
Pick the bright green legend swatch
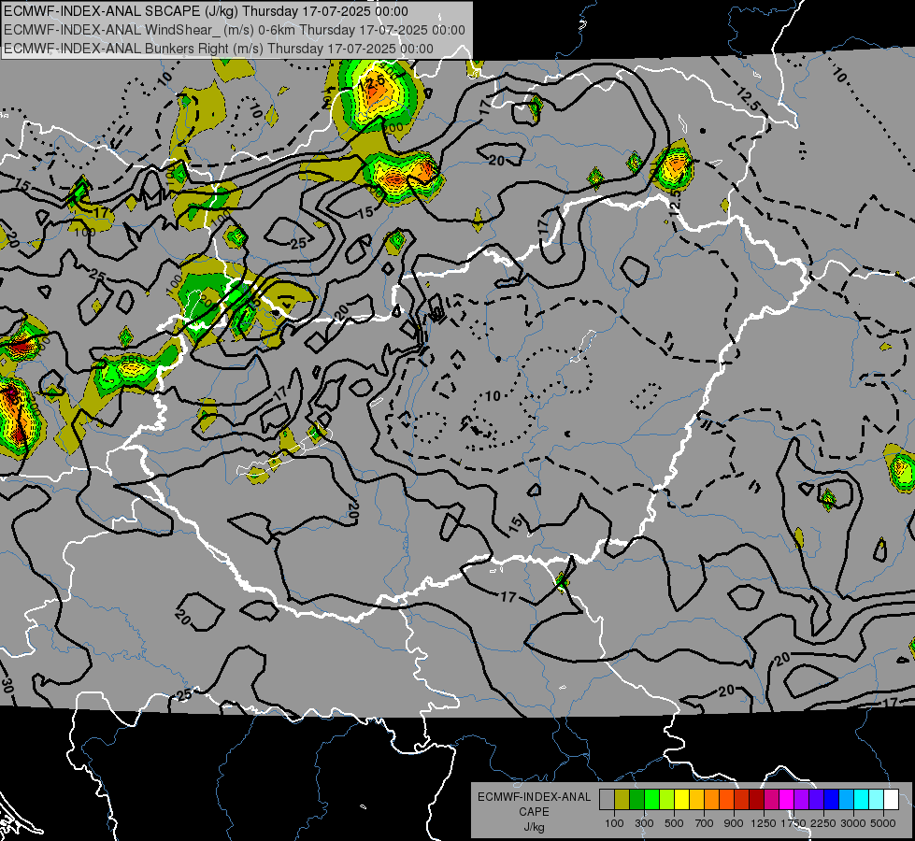pos(651,800)
